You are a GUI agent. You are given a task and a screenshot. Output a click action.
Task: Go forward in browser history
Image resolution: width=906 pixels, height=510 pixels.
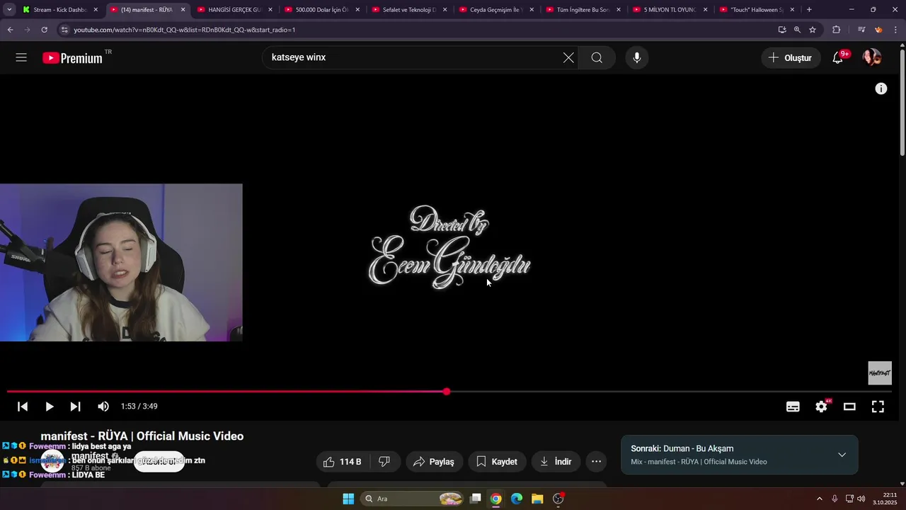27,30
